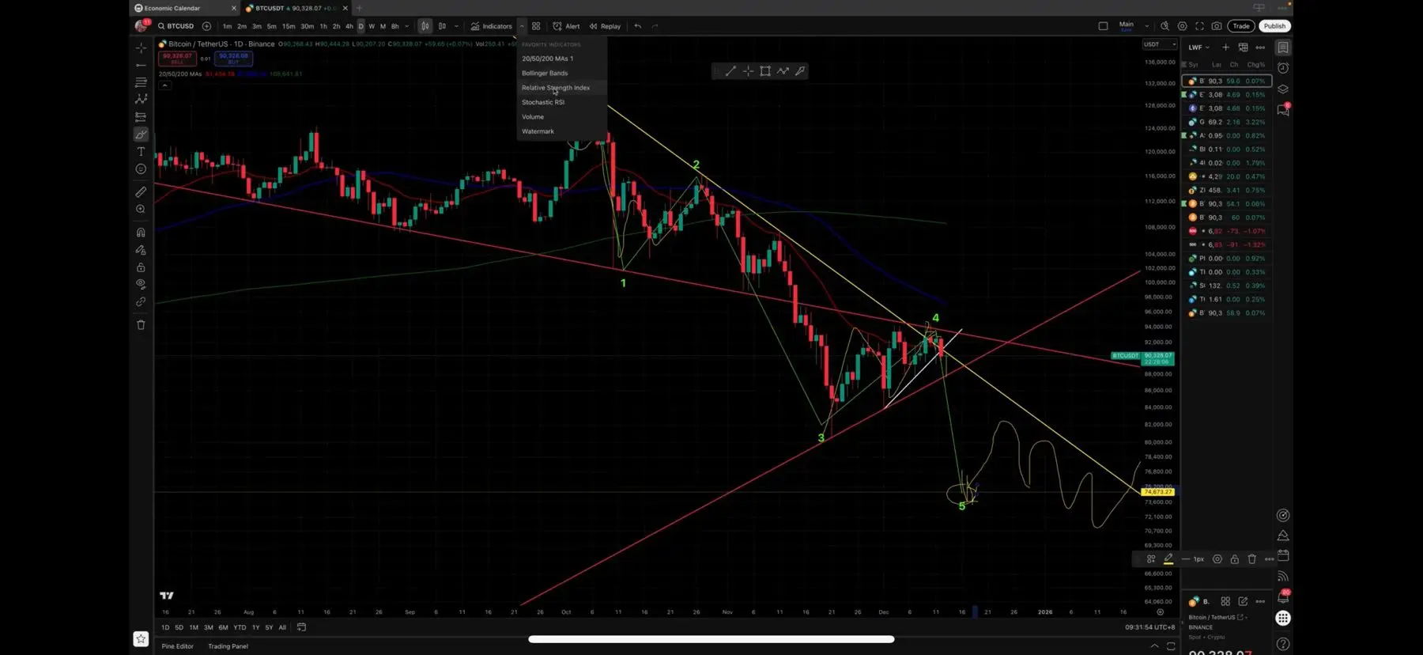Toggle lock all drawings

point(141,267)
